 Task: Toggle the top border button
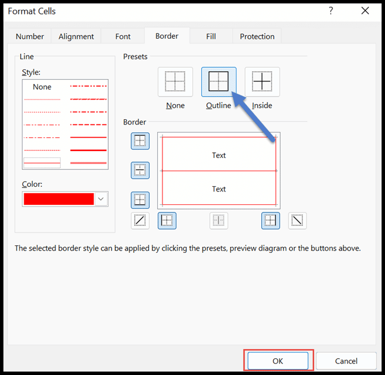click(140, 141)
